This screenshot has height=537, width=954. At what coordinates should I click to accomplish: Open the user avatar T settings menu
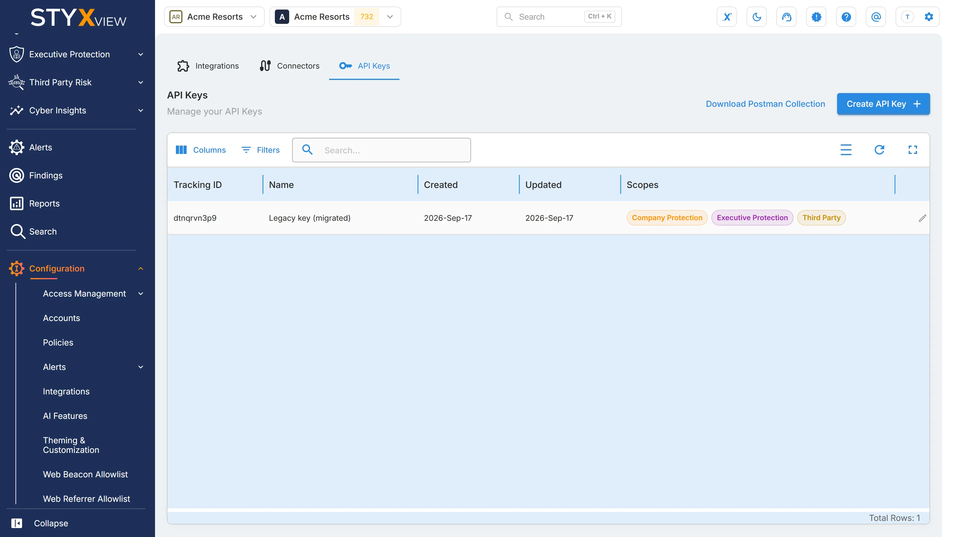pos(917,17)
